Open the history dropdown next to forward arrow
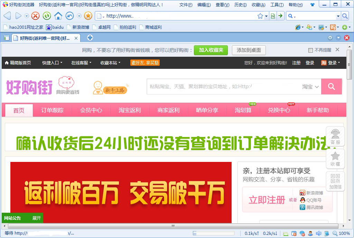This screenshot has width=354, height=238. pyautogui.click(x=27, y=16)
